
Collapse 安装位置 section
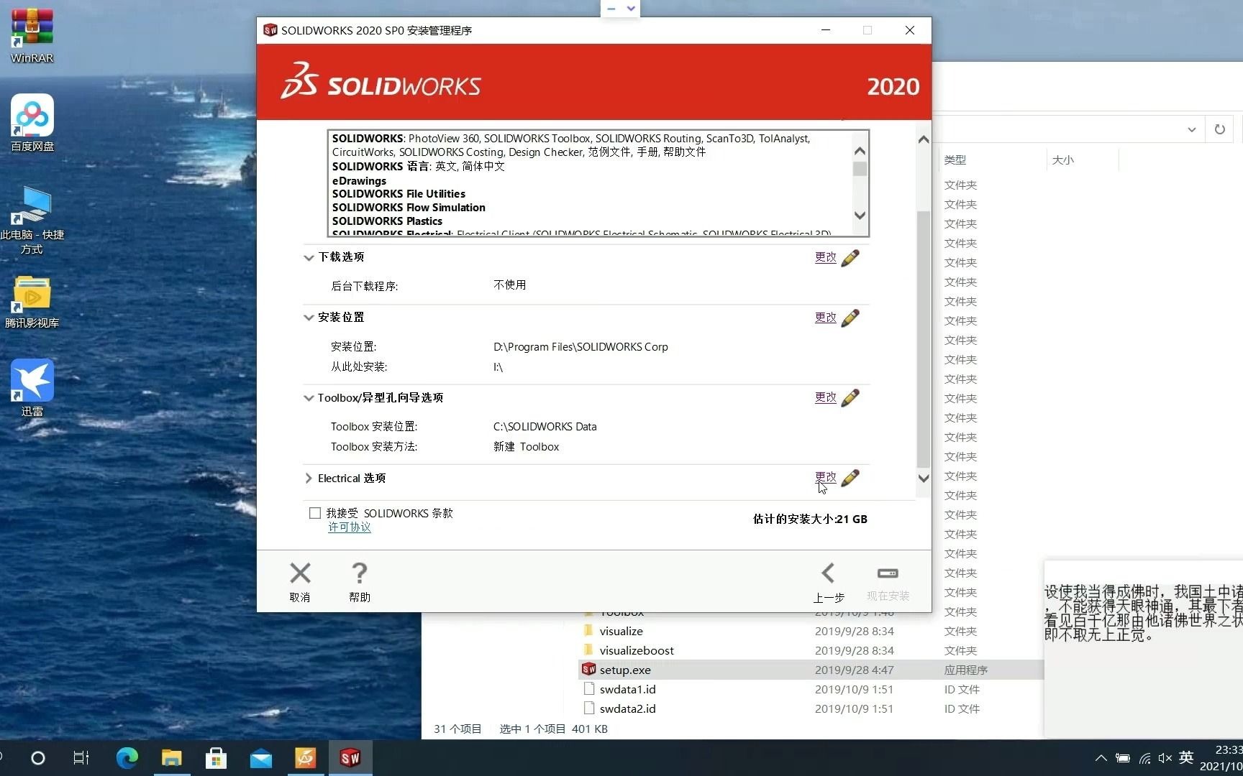coord(309,318)
